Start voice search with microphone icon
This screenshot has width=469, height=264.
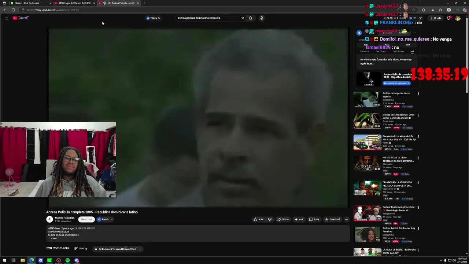(262, 18)
